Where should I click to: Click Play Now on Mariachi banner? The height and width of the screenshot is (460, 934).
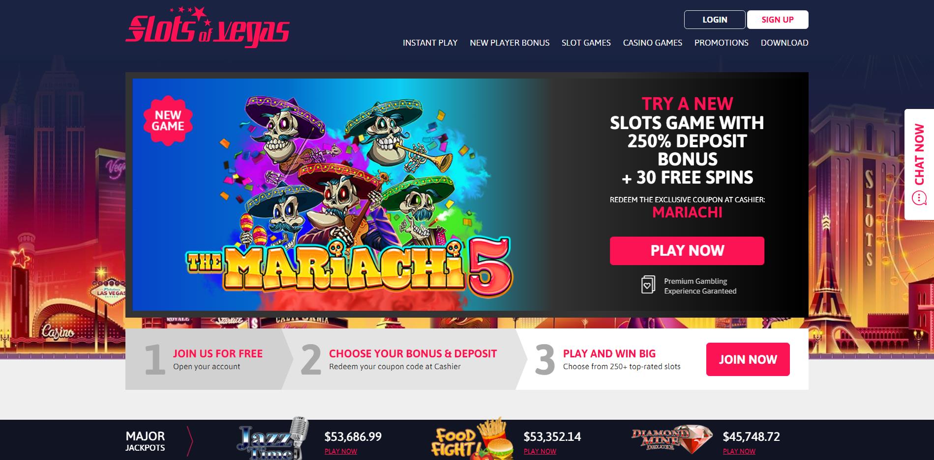pos(687,251)
